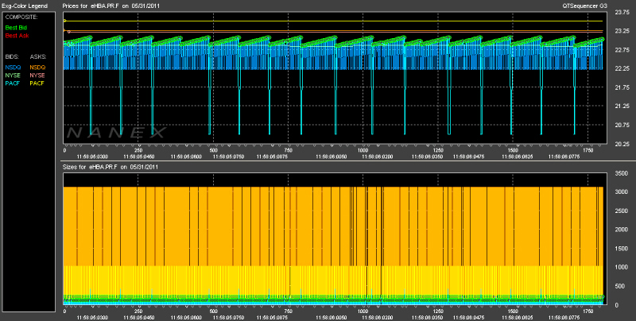
Task: Click 11:58:05:0300 timestamp under Sizes chart
Action: (x=92, y=317)
